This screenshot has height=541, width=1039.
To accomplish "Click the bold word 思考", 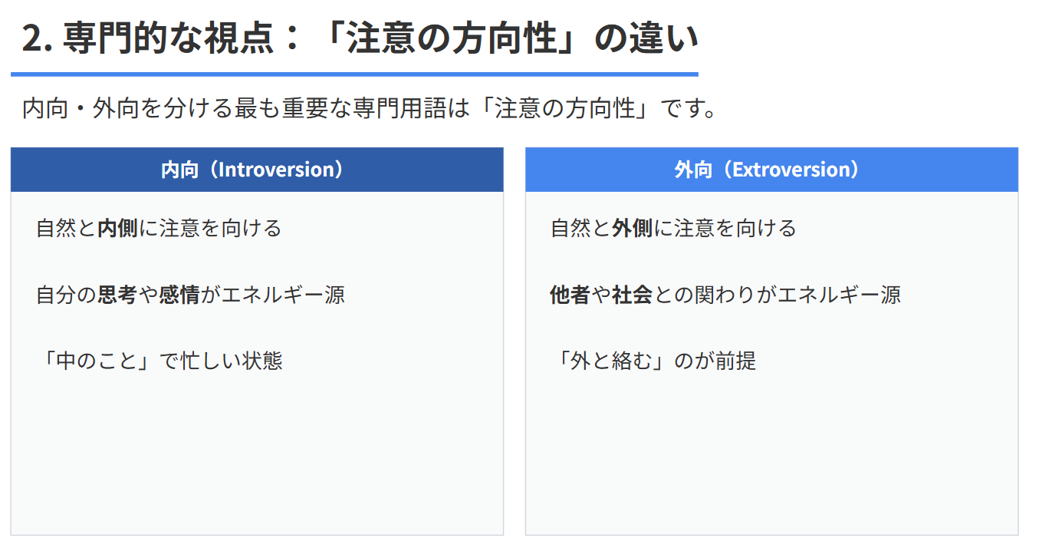I will point(117,295).
